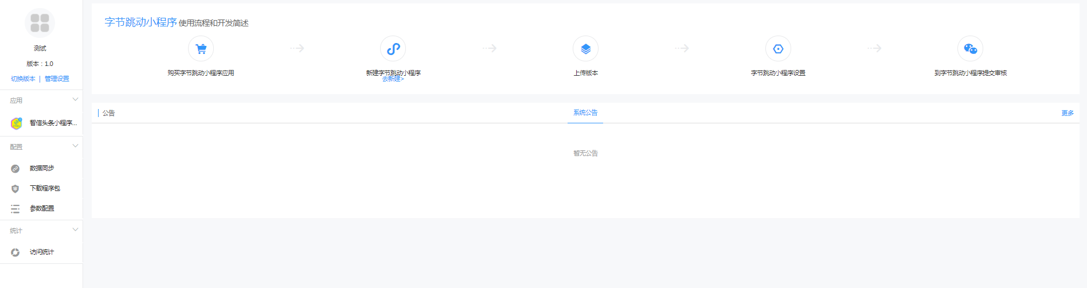The width and height of the screenshot is (1087, 288).
Task: Open the 切换版本 link
Action: point(23,79)
